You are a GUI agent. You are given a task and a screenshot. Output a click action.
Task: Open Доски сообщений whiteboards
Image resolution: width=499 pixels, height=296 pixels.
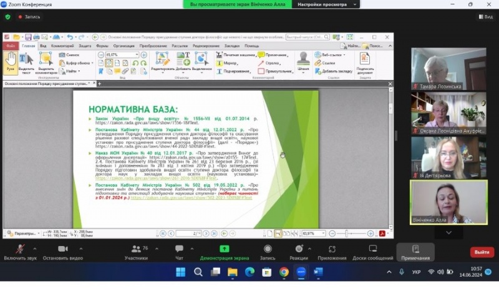point(372,250)
